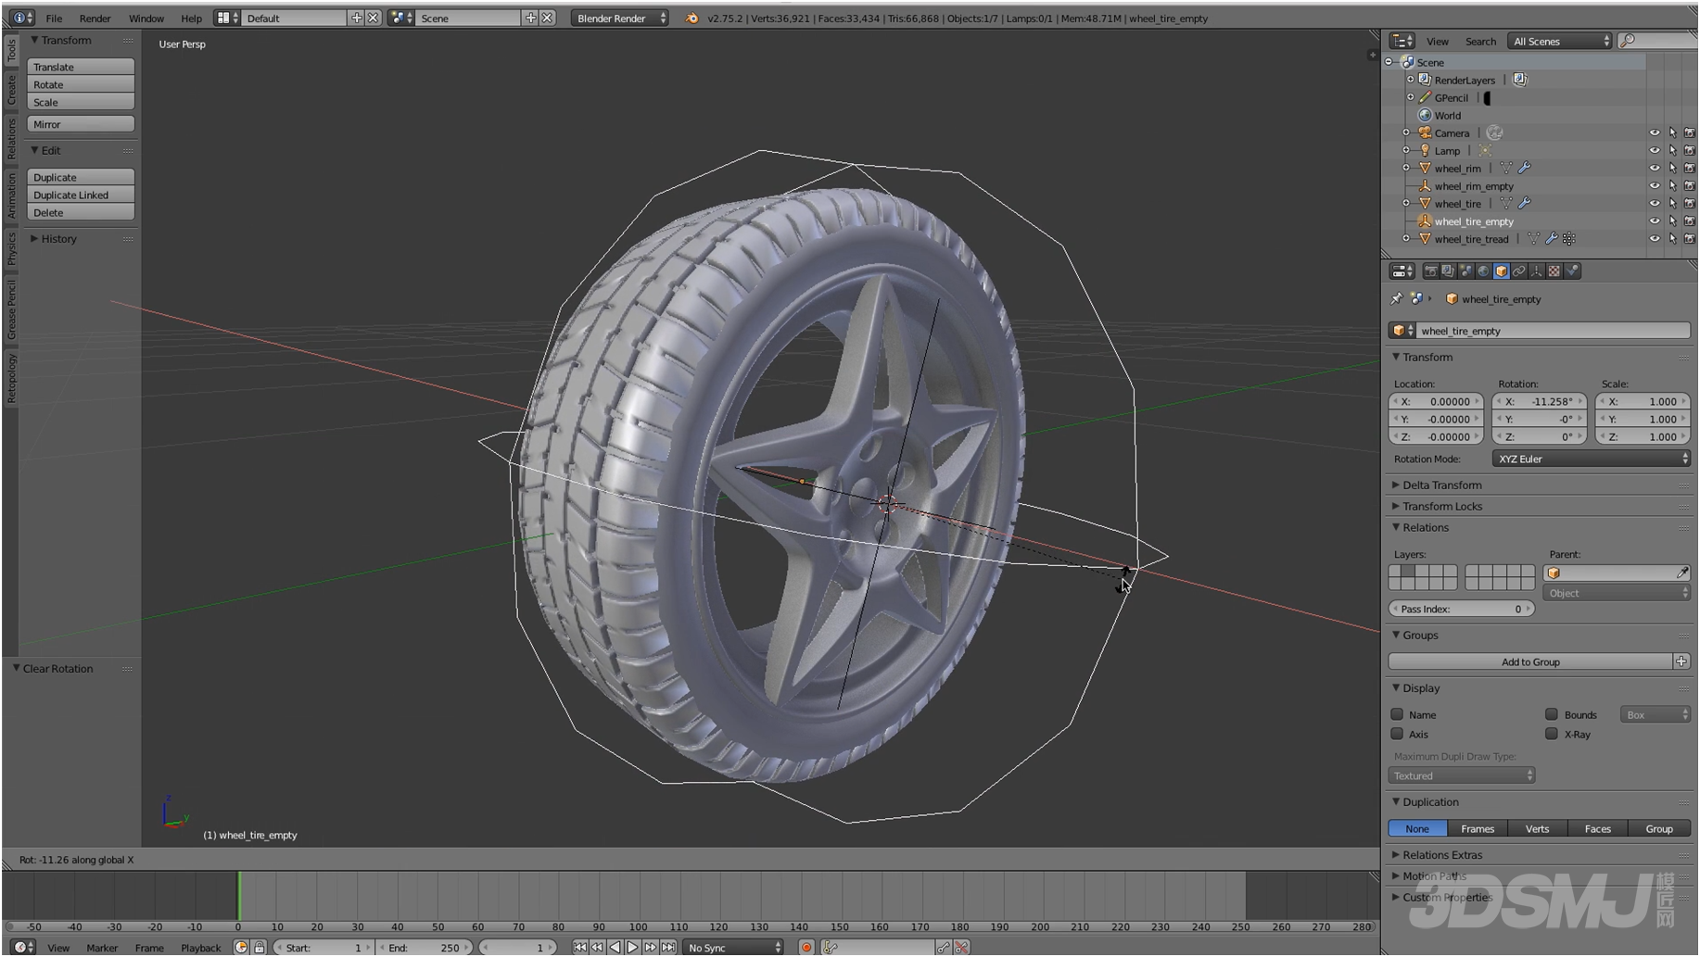Toggle the record auto-keyframe button
1700x957 pixels.
[x=806, y=947]
